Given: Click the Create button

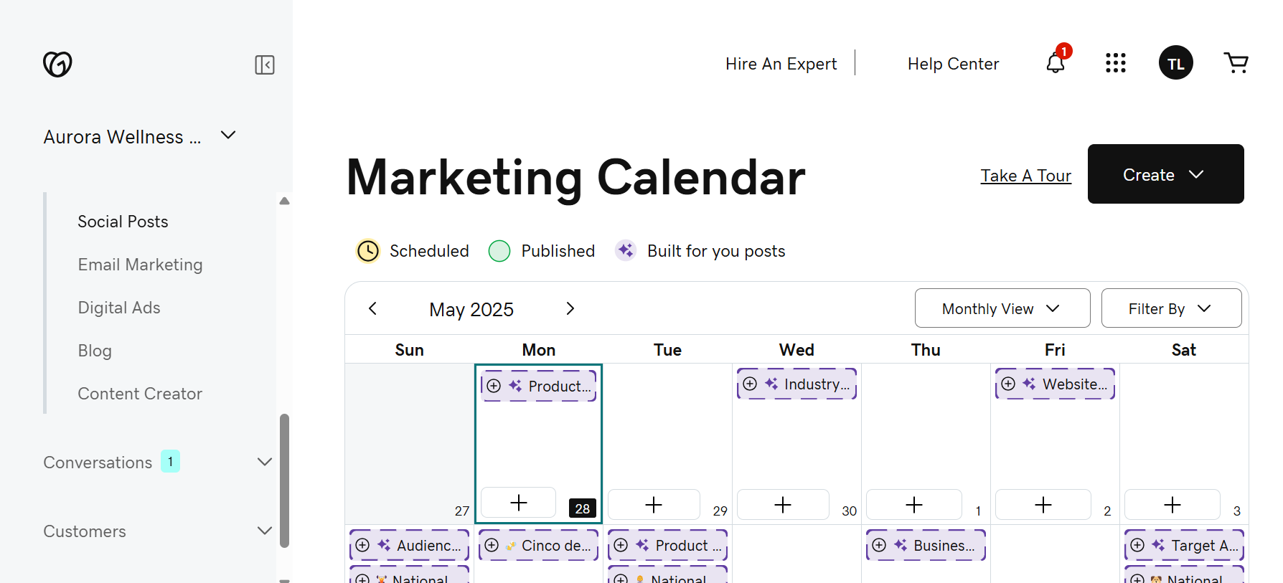Looking at the screenshot, I should [1165, 174].
